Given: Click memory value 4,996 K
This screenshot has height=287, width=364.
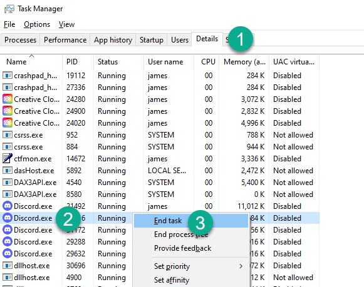Looking at the screenshot, I should tap(253, 123).
